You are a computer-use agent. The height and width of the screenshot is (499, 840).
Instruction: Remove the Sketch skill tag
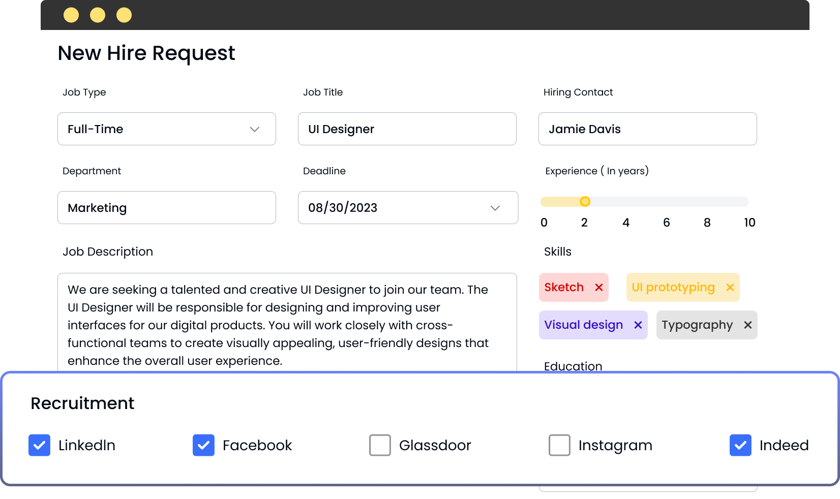pyautogui.click(x=599, y=288)
